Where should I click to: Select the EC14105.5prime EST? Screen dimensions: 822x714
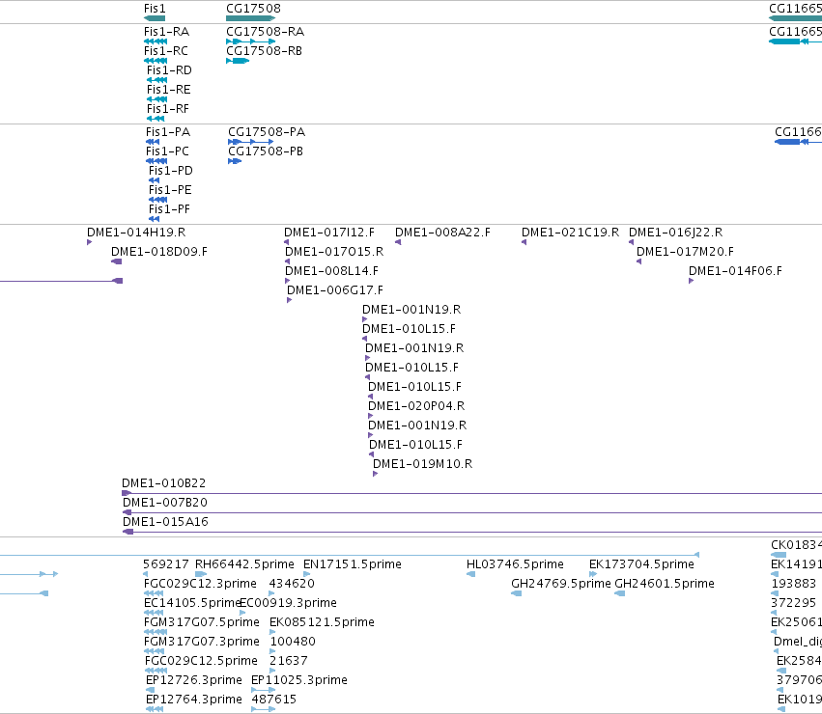(x=155, y=613)
